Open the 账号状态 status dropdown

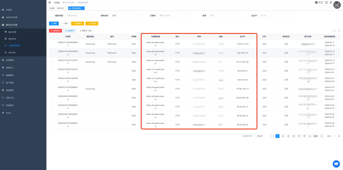(125, 16)
